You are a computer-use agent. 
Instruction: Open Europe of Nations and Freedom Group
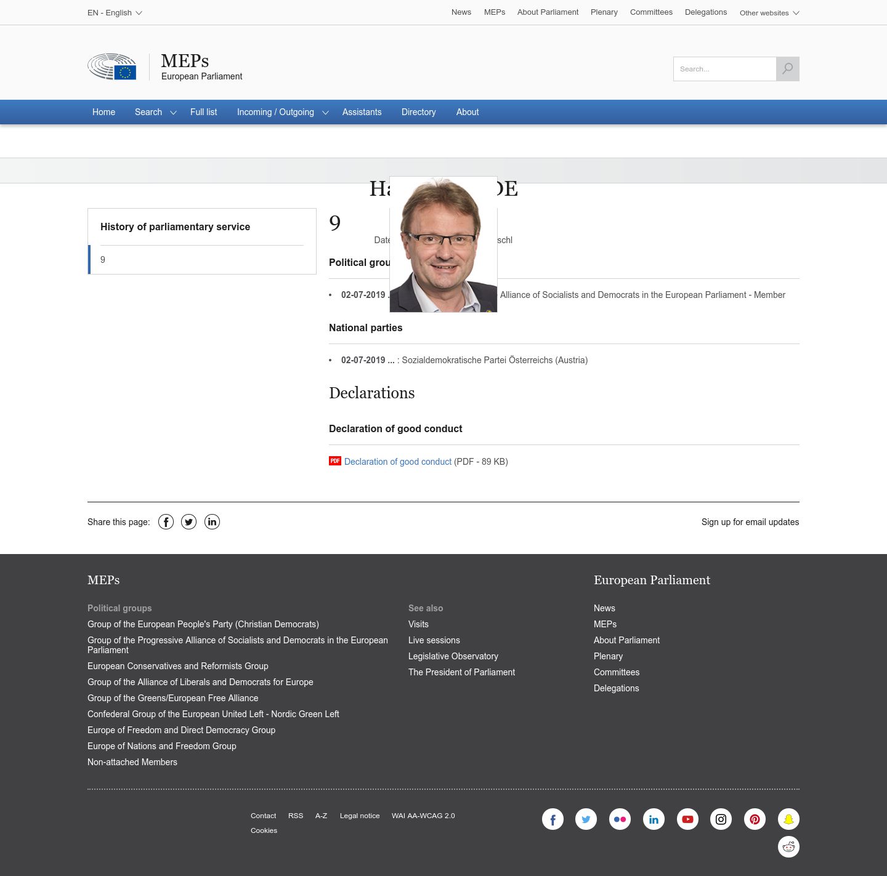pos(162,746)
